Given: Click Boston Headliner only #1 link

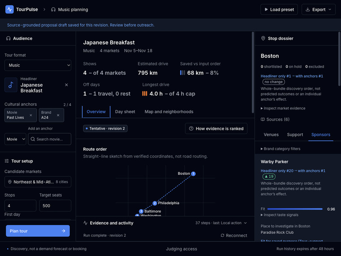Looking at the screenshot, I should [x=292, y=76].
